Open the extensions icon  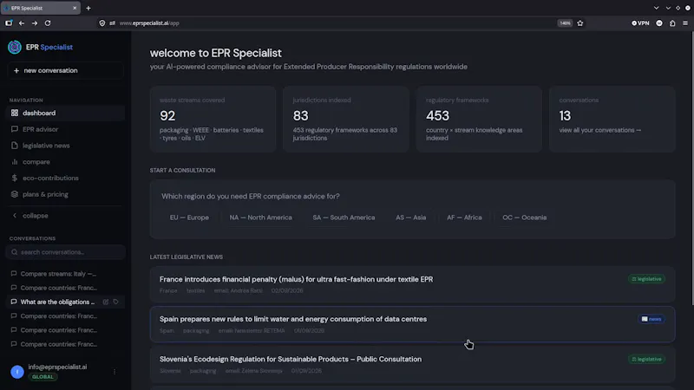(x=672, y=23)
